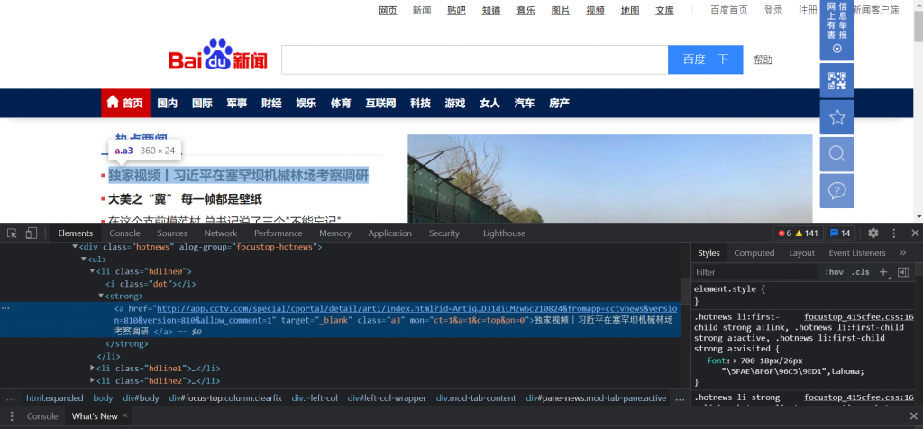The image size is (923, 429).
Task: Click the breadcrumb left overflow ellipsis
Action: point(10,398)
